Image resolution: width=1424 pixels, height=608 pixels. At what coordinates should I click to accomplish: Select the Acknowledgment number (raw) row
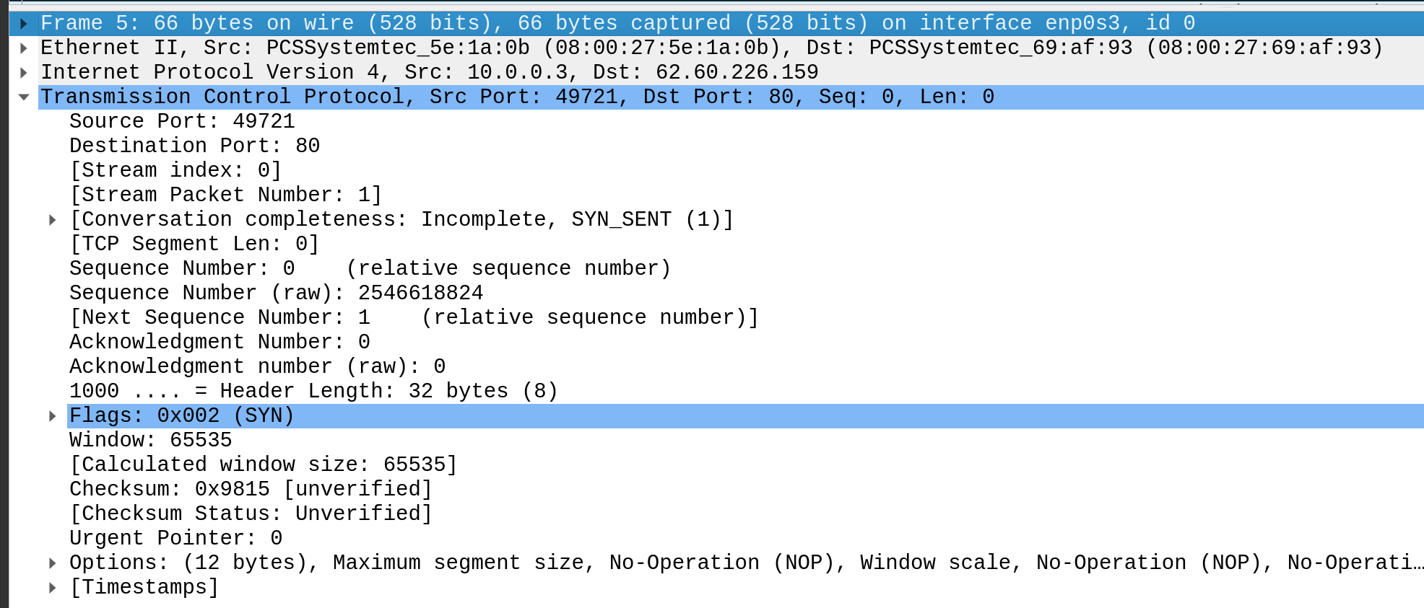[x=257, y=366]
